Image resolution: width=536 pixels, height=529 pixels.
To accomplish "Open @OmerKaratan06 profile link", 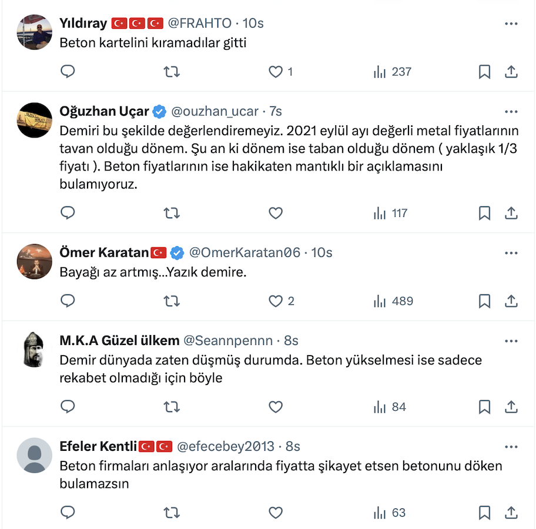I will pos(244,252).
